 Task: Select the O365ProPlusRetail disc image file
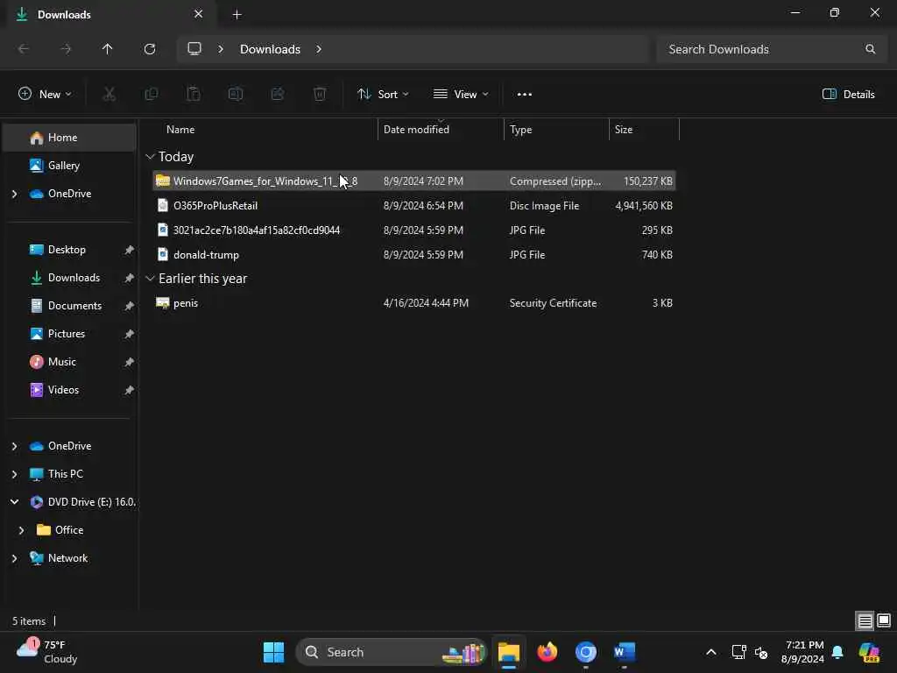[414, 205]
